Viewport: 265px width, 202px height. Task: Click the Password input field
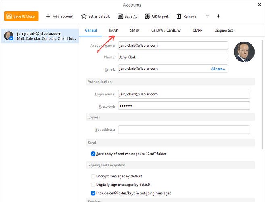184,106
